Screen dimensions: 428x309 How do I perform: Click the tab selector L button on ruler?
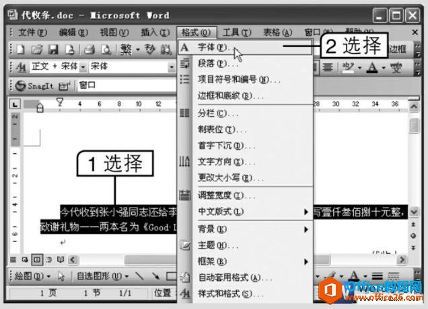pyautogui.click(x=15, y=104)
